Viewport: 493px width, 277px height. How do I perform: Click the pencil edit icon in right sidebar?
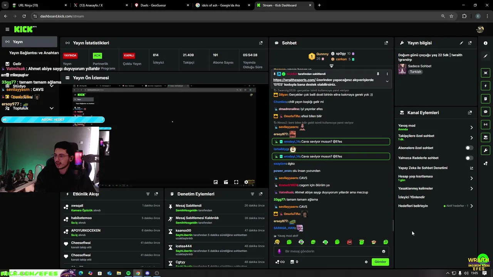[486, 56]
